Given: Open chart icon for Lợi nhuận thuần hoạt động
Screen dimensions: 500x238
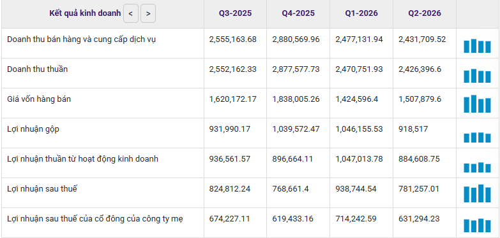Looking at the screenshot, I should [x=477, y=167].
